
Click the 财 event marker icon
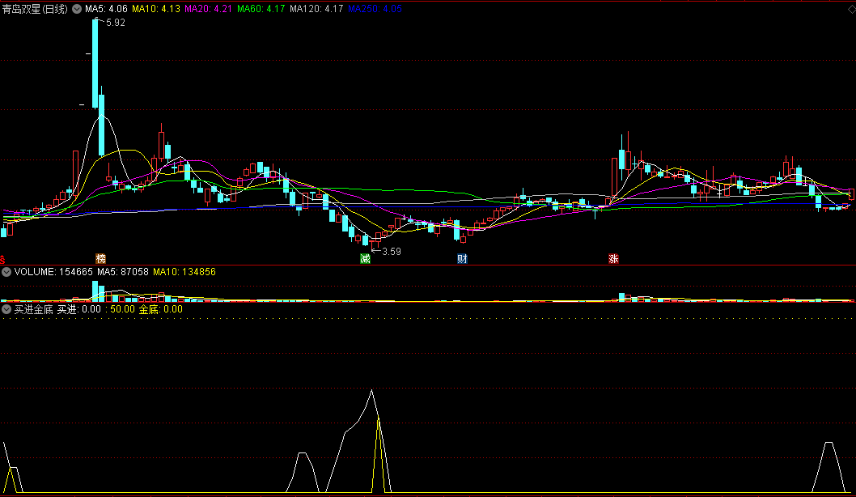[x=462, y=258]
